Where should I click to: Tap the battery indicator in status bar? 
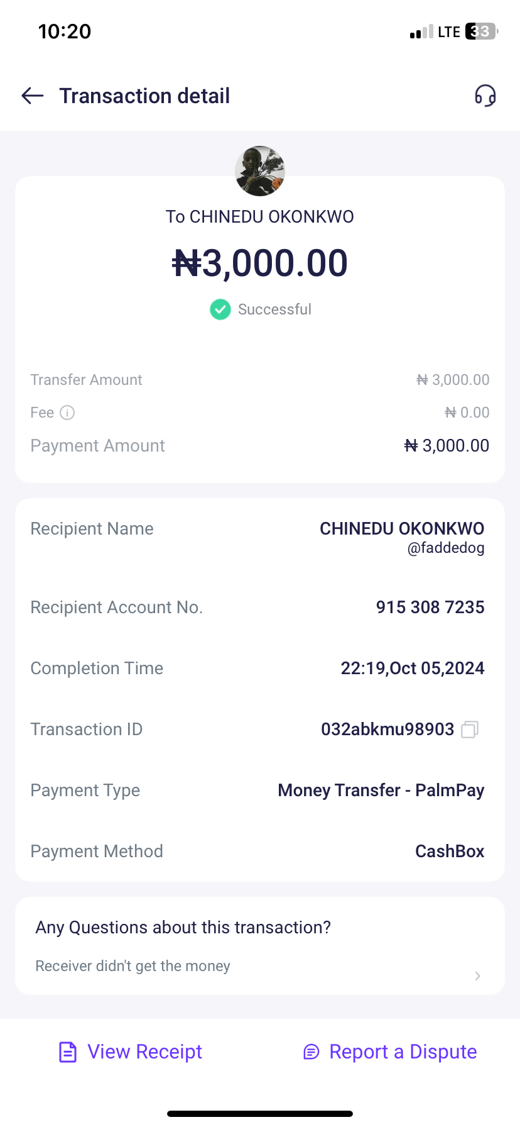pyautogui.click(x=481, y=31)
